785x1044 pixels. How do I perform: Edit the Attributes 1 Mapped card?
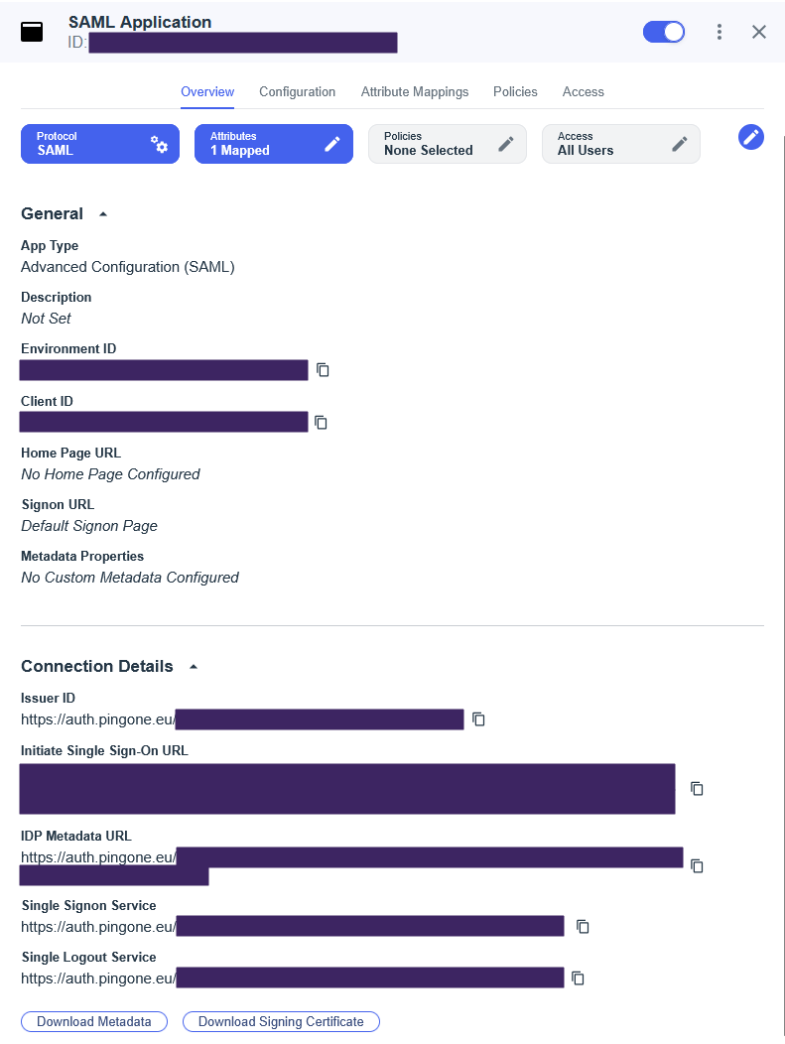(274, 144)
